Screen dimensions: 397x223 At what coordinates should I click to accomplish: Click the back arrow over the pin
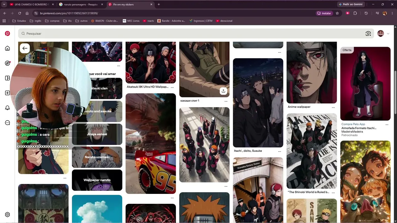[x=25, y=48]
